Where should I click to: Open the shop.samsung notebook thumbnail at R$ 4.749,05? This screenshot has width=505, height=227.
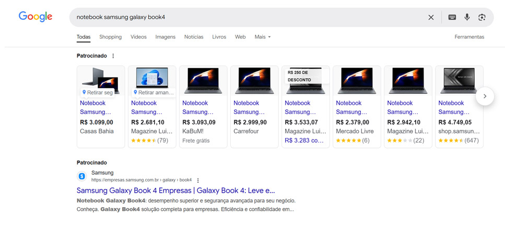pyautogui.click(x=459, y=81)
